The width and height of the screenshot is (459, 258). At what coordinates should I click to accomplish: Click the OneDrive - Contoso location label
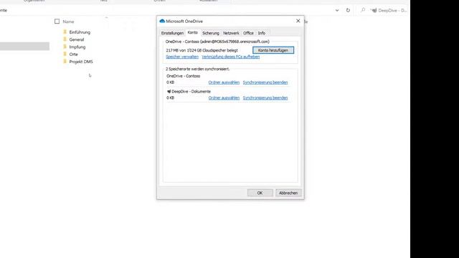[x=184, y=76]
